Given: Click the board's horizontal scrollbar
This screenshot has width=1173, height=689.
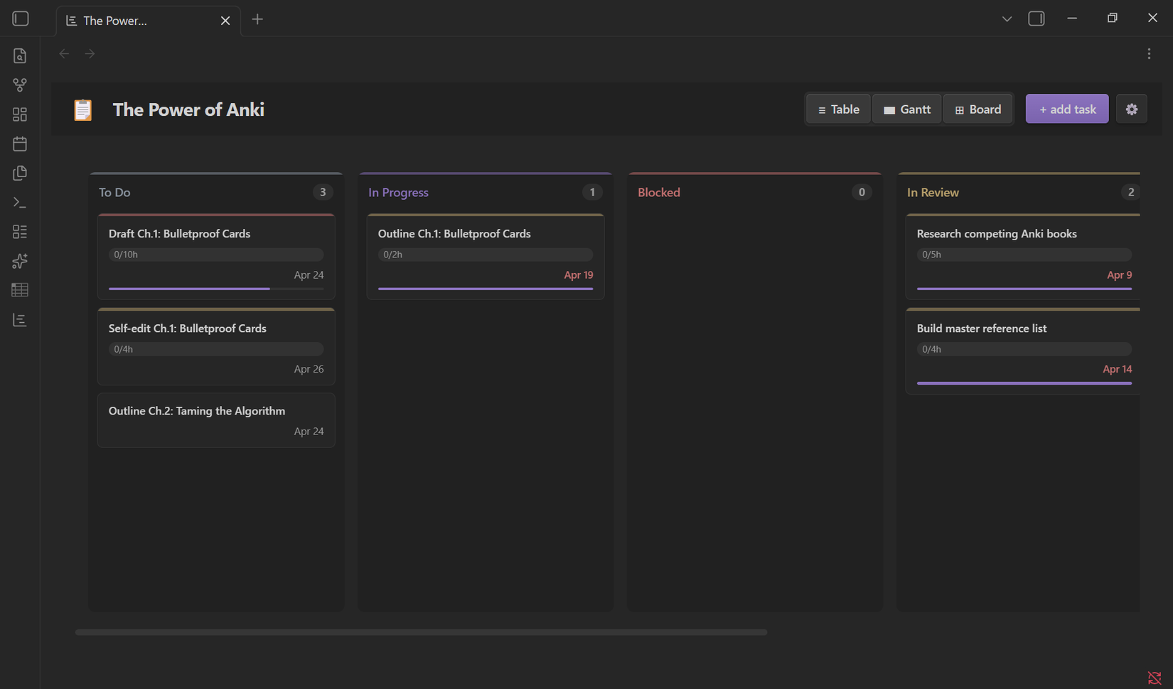Looking at the screenshot, I should (421, 632).
